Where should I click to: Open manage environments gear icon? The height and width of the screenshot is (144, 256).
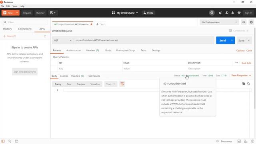point(251,22)
